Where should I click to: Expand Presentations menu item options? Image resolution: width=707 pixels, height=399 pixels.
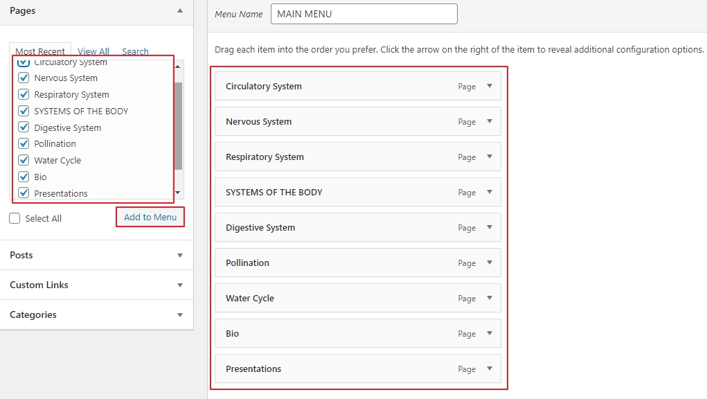point(489,369)
